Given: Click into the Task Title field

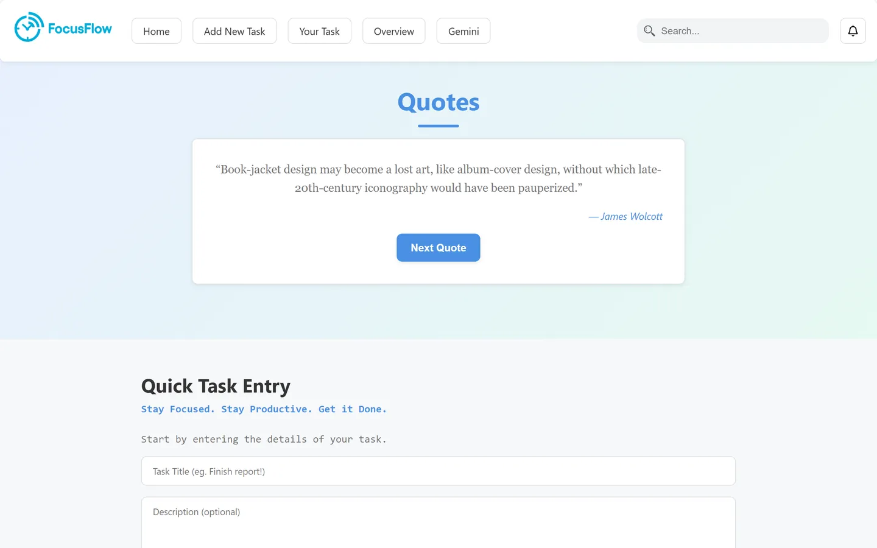Looking at the screenshot, I should (x=438, y=471).
